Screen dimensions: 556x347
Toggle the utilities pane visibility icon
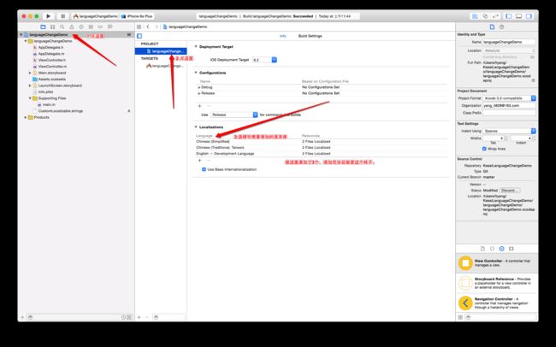pos(529,16)
